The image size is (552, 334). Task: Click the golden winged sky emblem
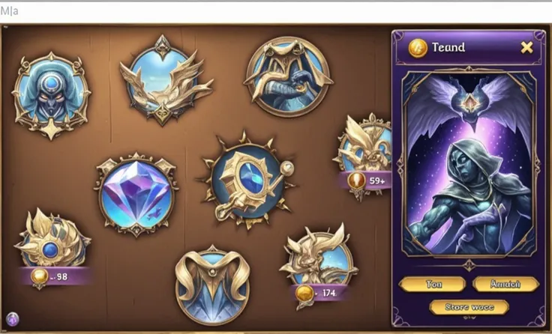166,80
